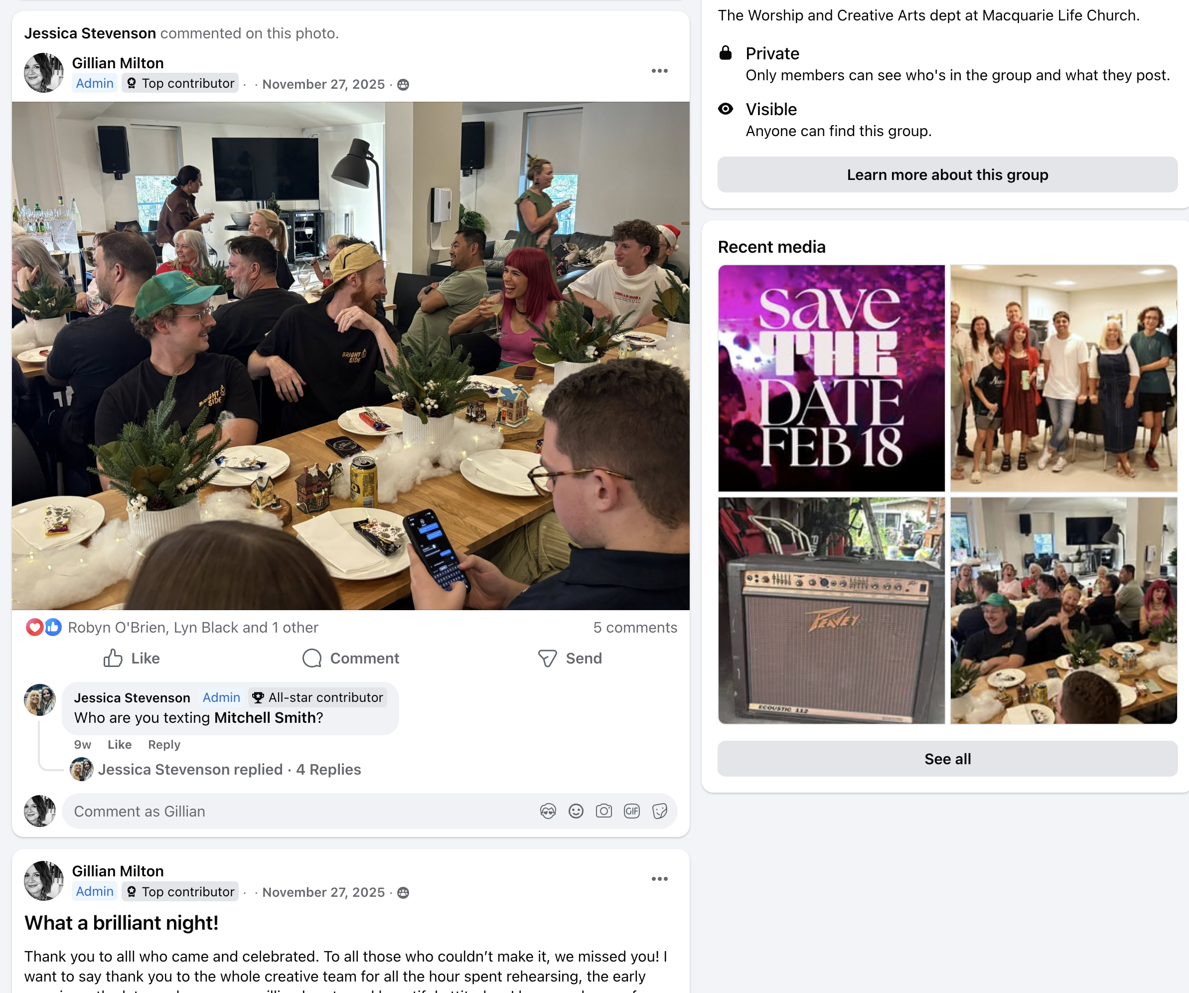This screenshot has width=1189, height=993.
Task: Open options menu on What a brilliant night post
Action: (660, 878)
